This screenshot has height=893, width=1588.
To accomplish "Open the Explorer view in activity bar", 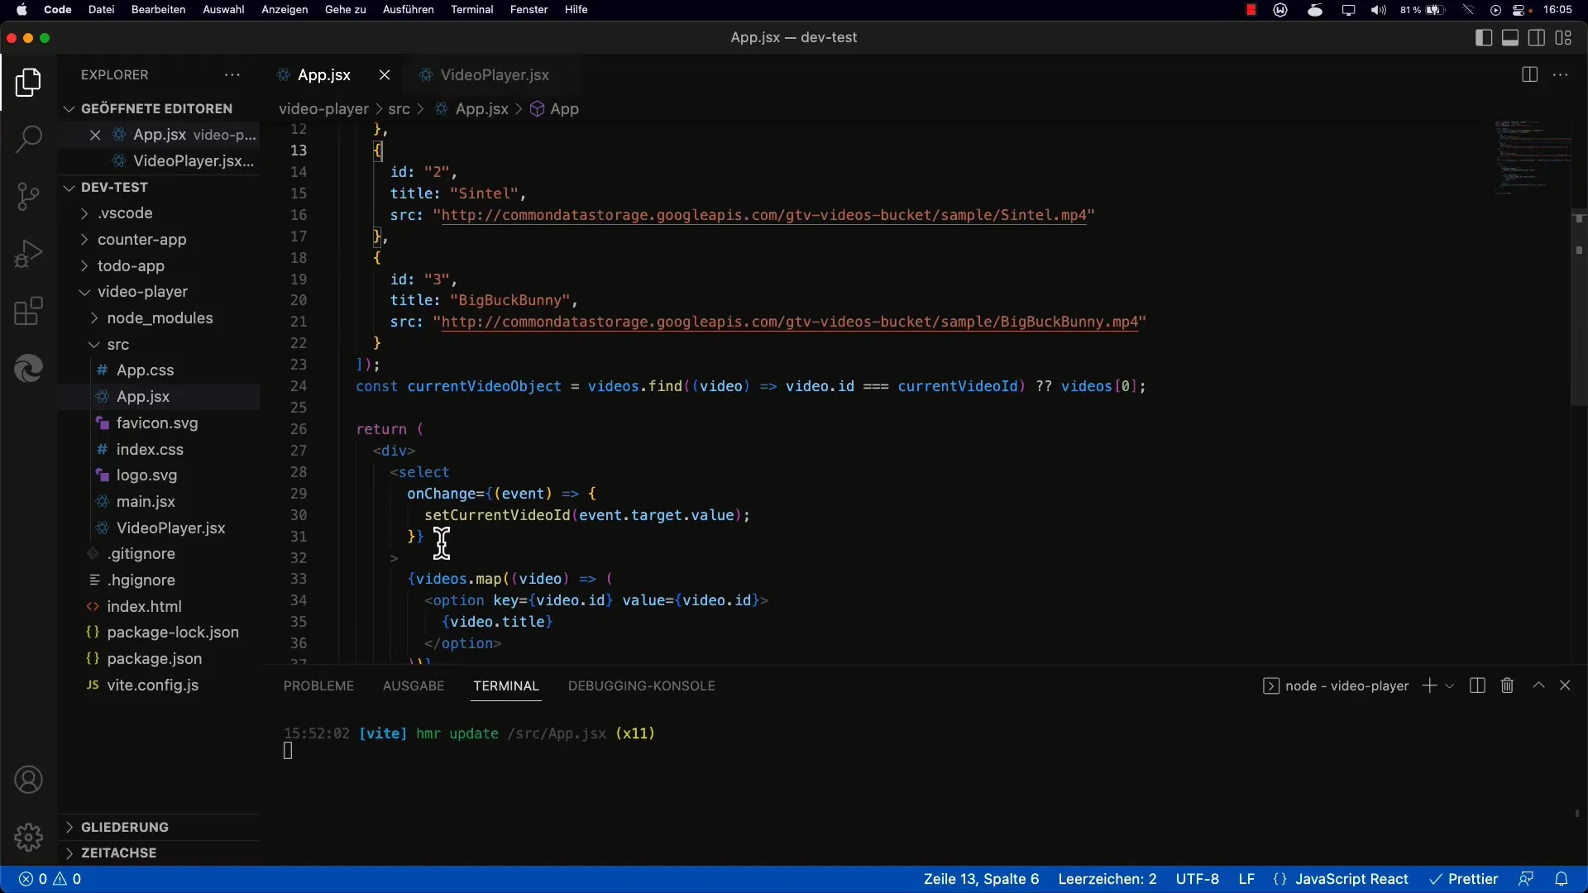I will tap(28, 82).
